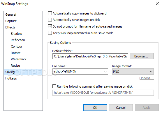This screenshot has height=114, width=162.
Task: Browse for a default folder
Action: pos(142,56)
